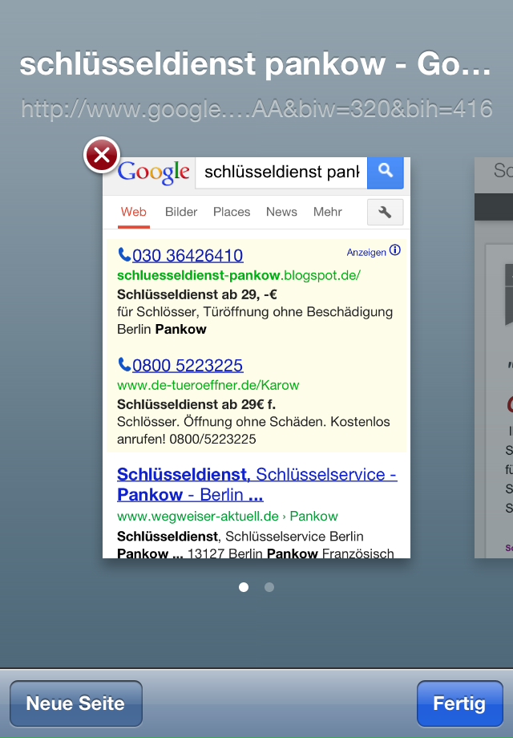Open www.de-tueroeffner.de/Karow ad URL
This screenshot has height=738, width=513.
tap(208, 385)
